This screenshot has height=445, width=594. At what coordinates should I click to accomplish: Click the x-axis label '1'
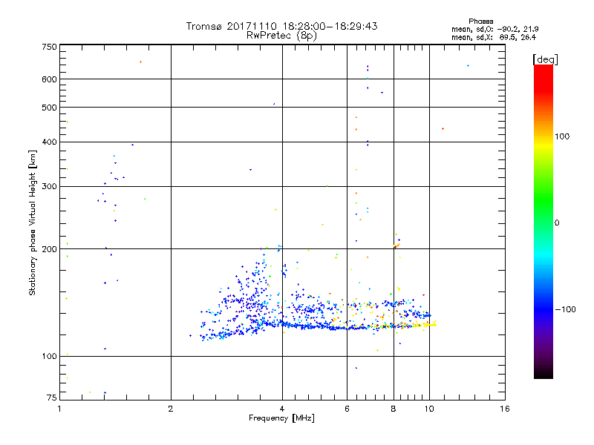pyautogui.click(x=59, y=409)
